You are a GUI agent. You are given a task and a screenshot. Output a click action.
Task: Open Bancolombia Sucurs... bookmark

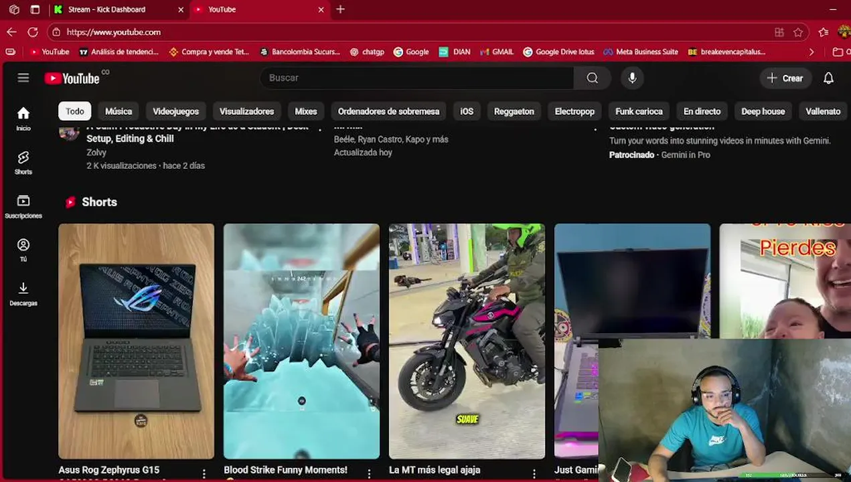299,52
